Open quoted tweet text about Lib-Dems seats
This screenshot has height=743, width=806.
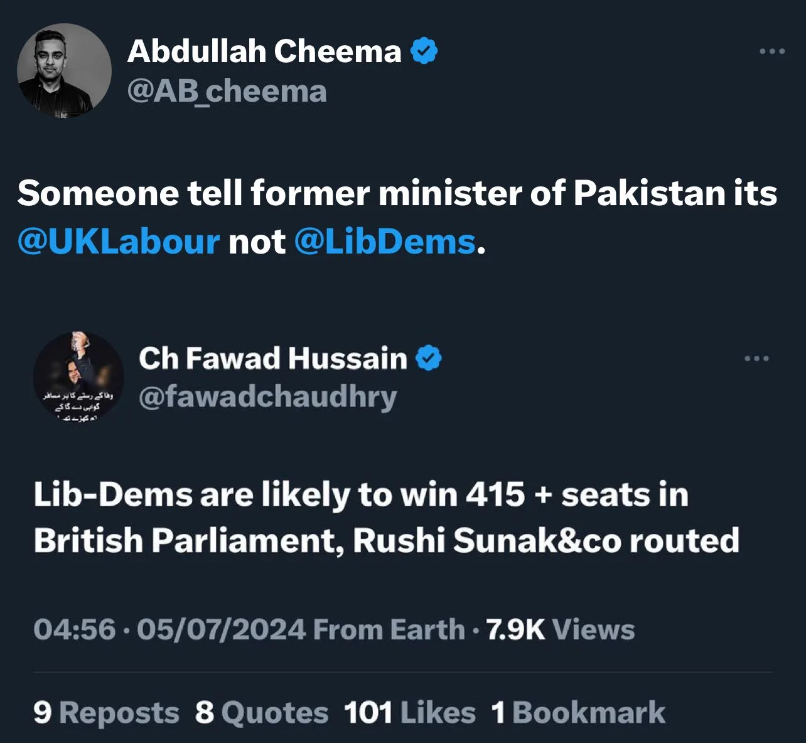[385, 518]
